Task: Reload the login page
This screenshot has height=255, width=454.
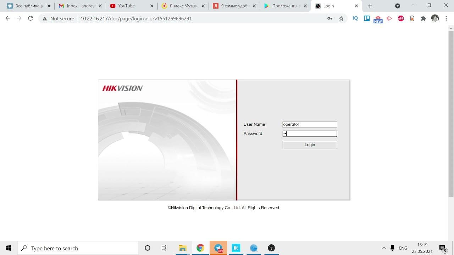Action: click(31, 18)
